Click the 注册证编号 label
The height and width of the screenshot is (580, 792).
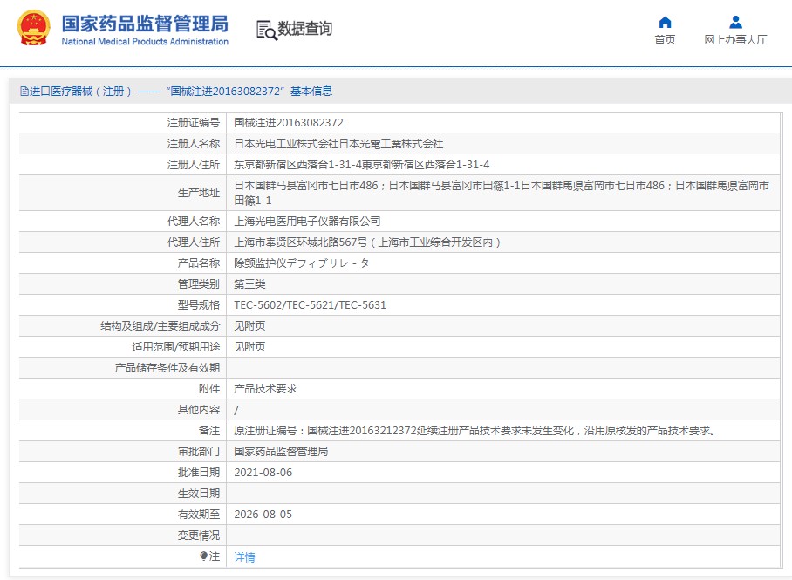click(194, 123)
